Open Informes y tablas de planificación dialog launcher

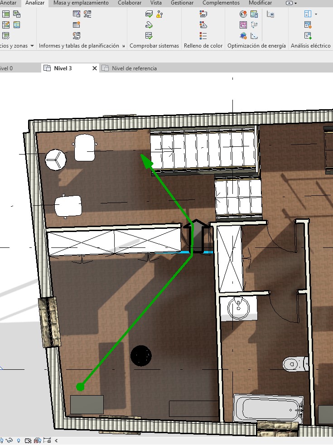[123, 46]
